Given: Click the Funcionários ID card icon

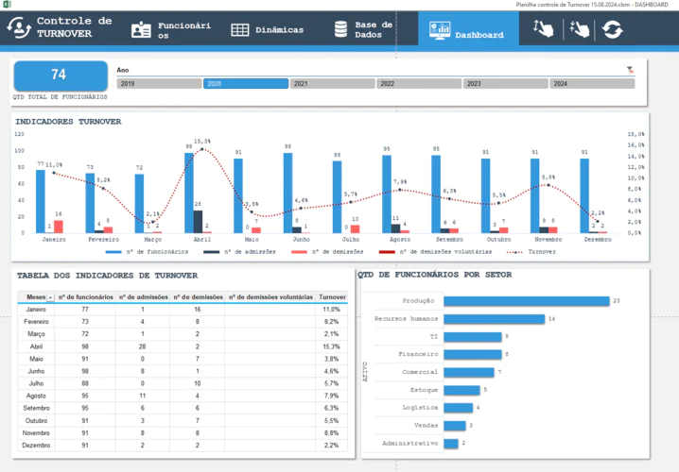Looking at the screenshot, I should (x=141, y=30).
